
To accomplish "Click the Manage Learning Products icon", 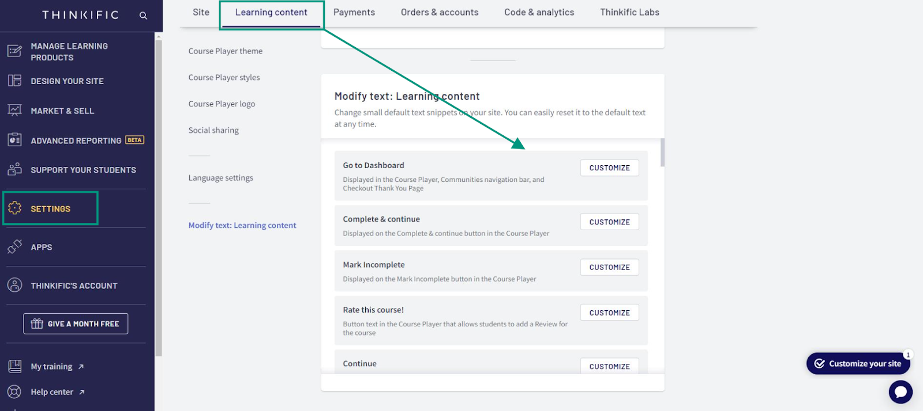I will (14, 51).
